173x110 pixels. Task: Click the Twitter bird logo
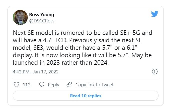pos(155,14)
